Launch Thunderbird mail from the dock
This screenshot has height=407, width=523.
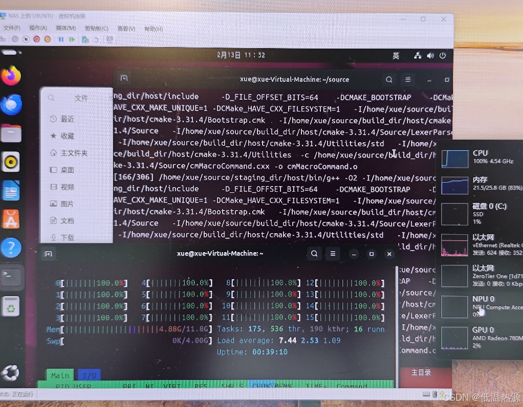point(11,105)
